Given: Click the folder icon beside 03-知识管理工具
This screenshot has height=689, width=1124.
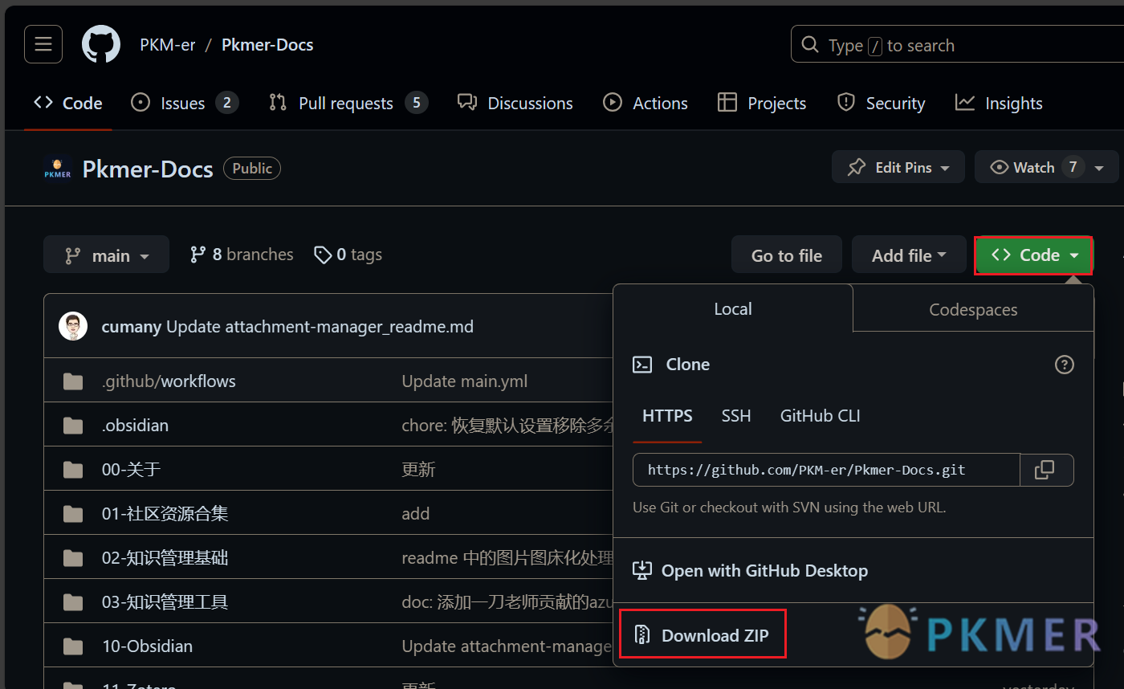Looking at the screenshot, I should [73, 601].
